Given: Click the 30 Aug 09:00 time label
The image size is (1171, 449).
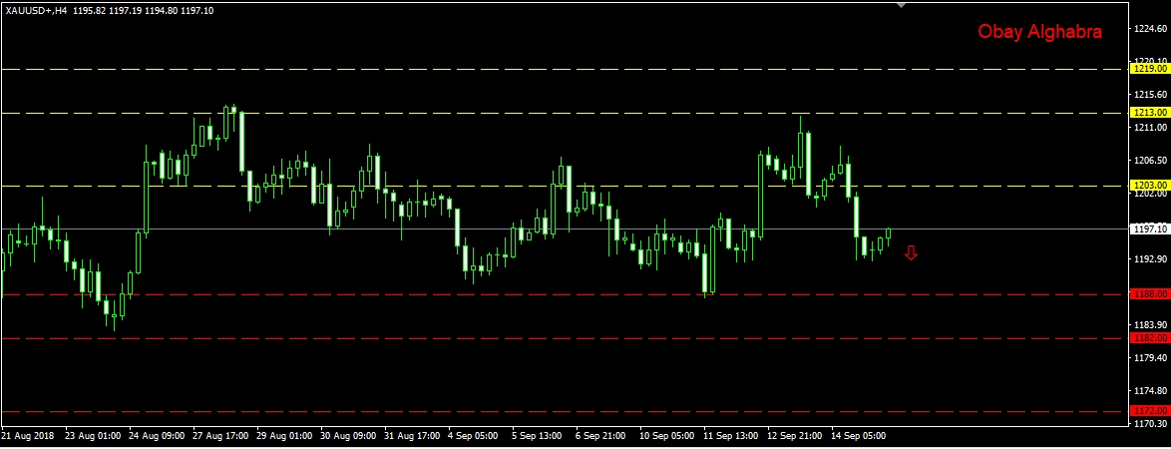Looking at the screenshot, I should click(349, 436).
